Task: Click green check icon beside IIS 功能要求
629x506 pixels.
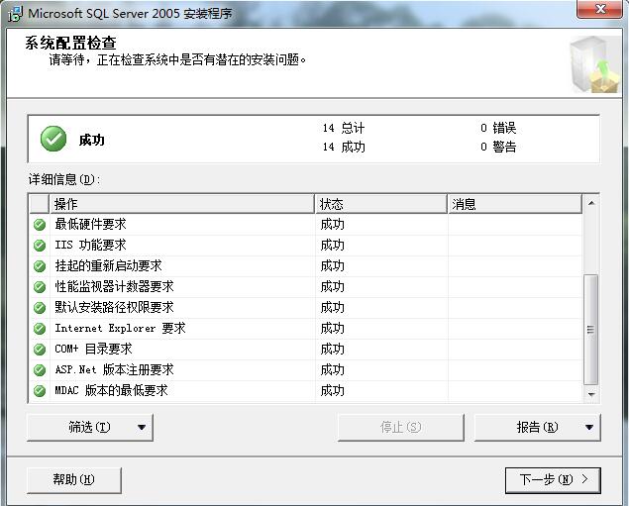Action: (x=40, y=246)
